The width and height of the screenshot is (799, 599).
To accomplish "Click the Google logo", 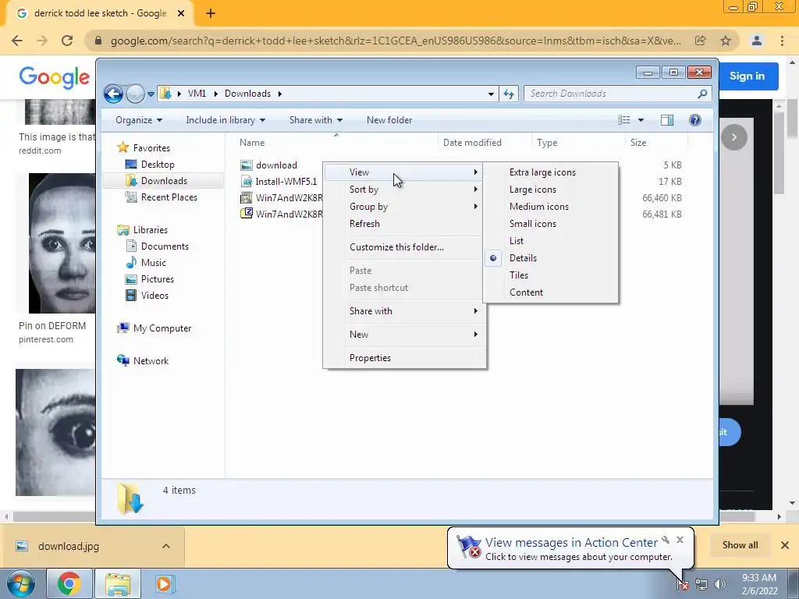I will tap(55, 77).
